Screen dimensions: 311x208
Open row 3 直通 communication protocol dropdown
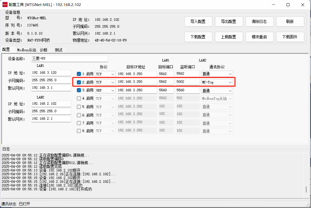217,90
